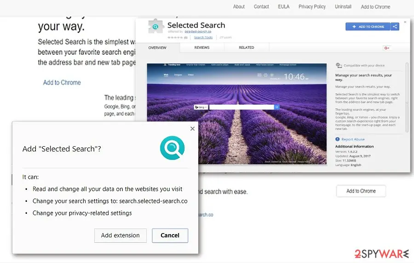Open the Bing search engine dropdown in the preview
This screenshot has width=414, height=263.
coord(201,107)
